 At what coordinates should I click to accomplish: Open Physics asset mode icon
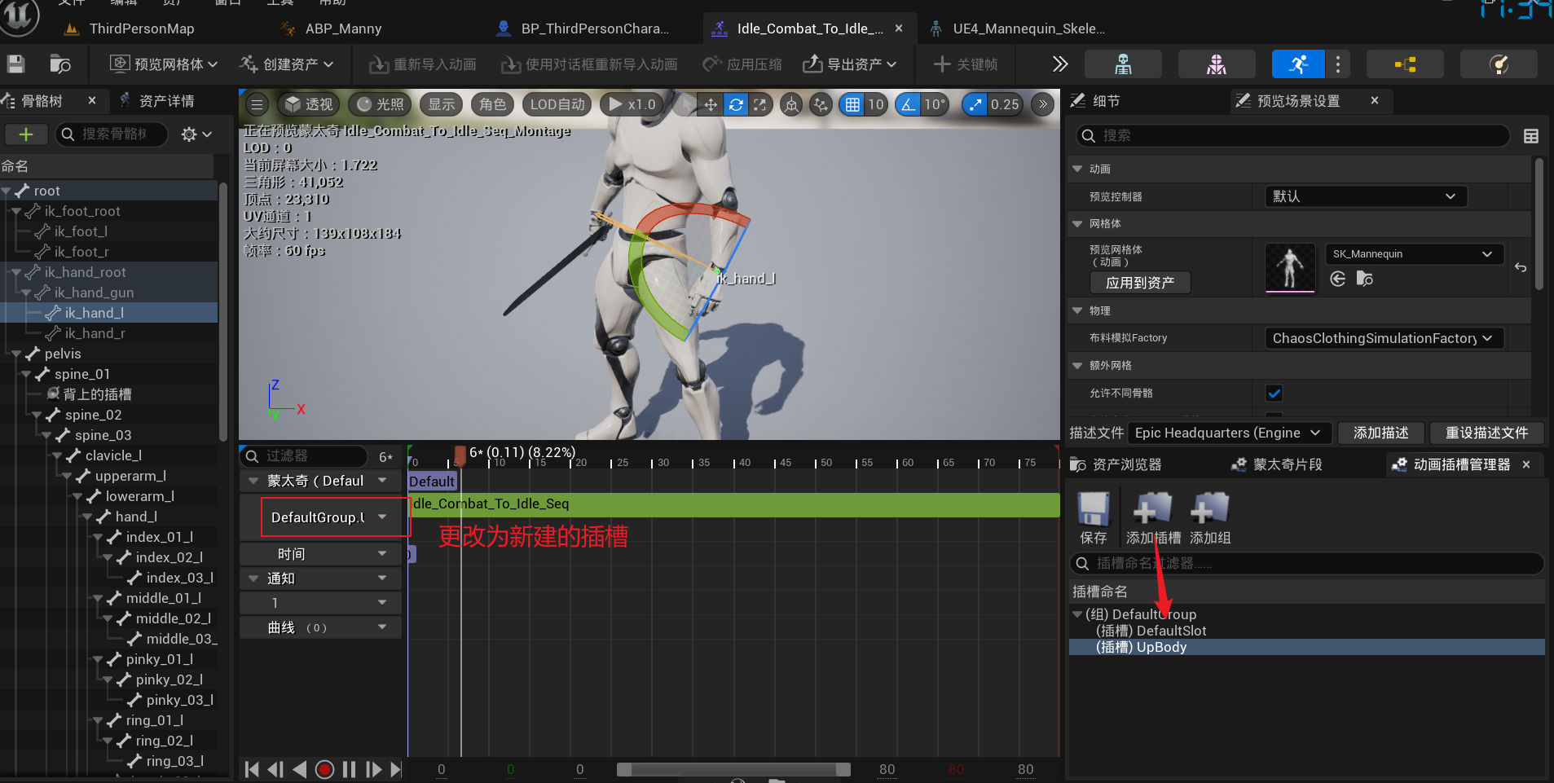pyautogui.click(x=1499, y=64)
